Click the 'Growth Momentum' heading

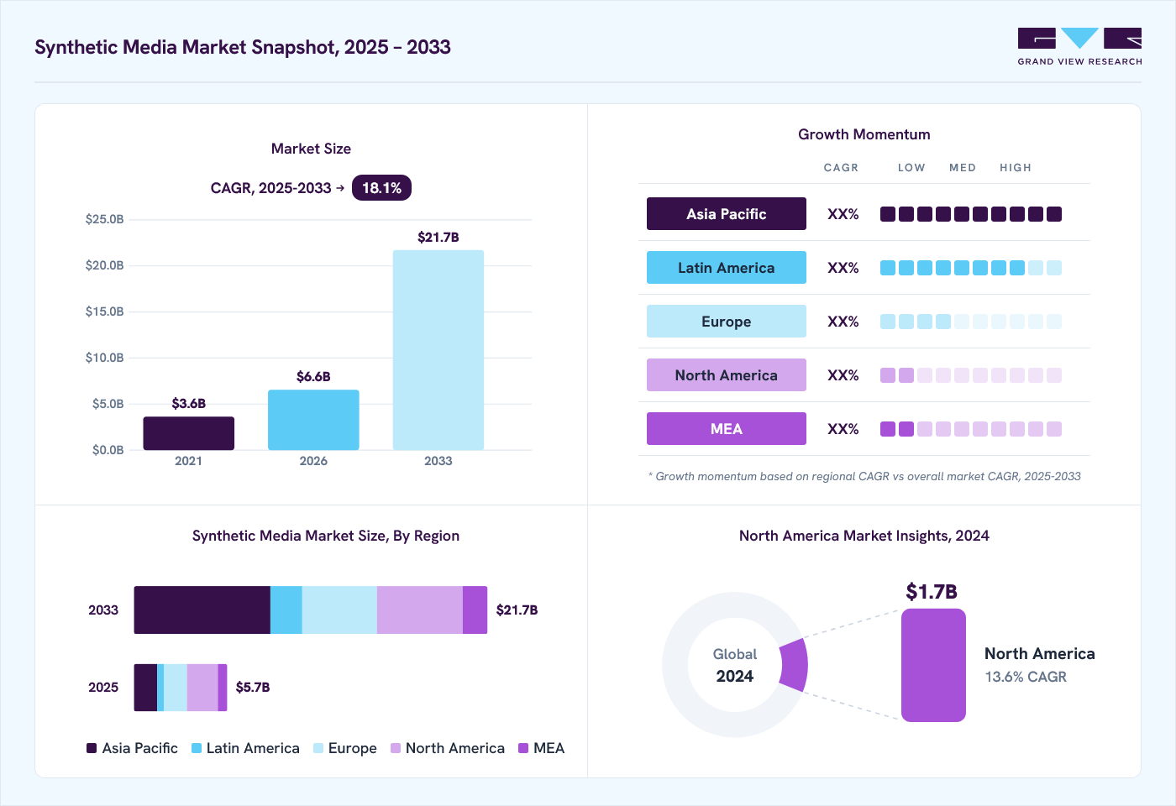click(x=864, y=134)
